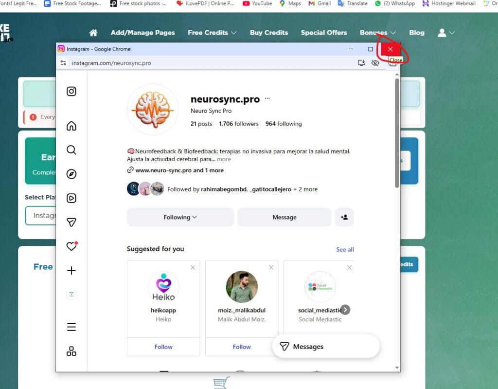
Task: Open Reels icon in Instagram sidebar
Action: (71, 198)
